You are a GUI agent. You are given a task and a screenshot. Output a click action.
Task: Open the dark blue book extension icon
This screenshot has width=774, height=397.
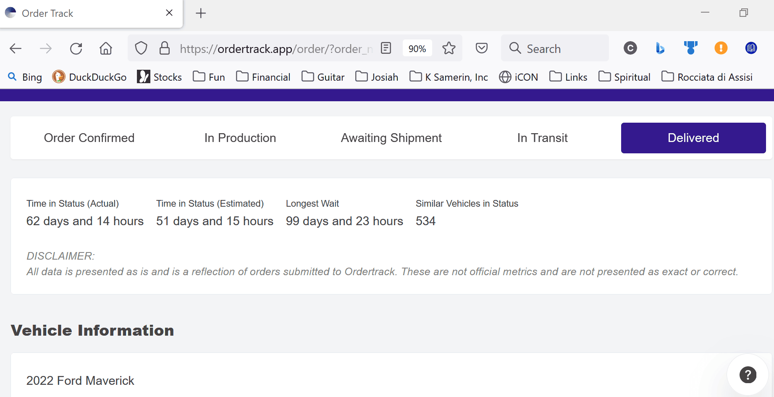coord(751,48)
